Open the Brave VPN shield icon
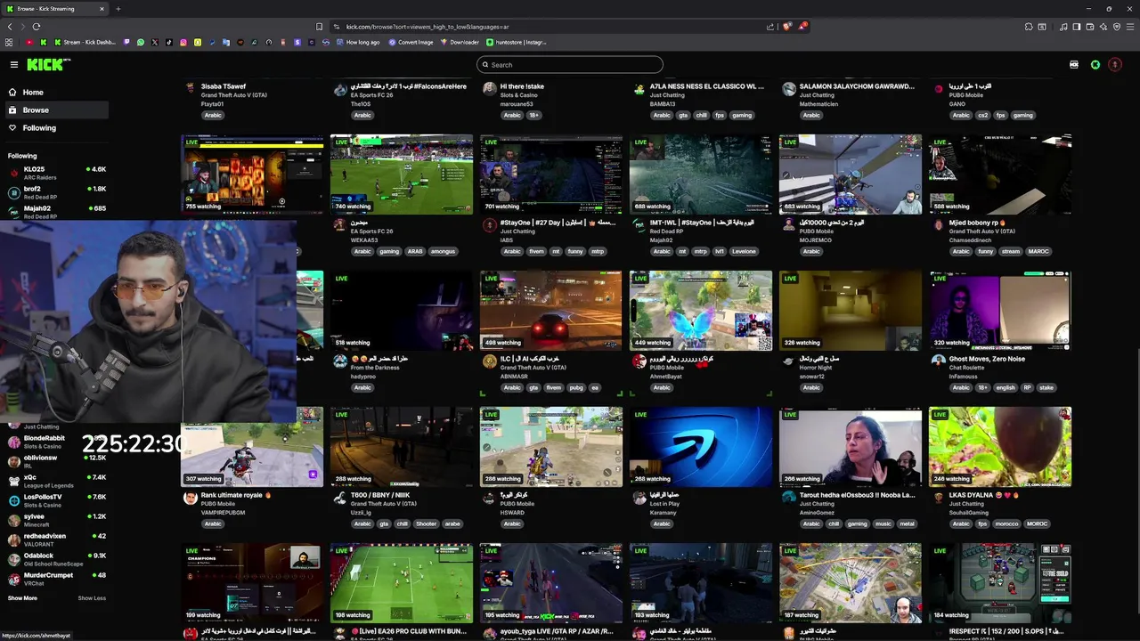Viewport: 1140px width, 641px height. 1117,27
